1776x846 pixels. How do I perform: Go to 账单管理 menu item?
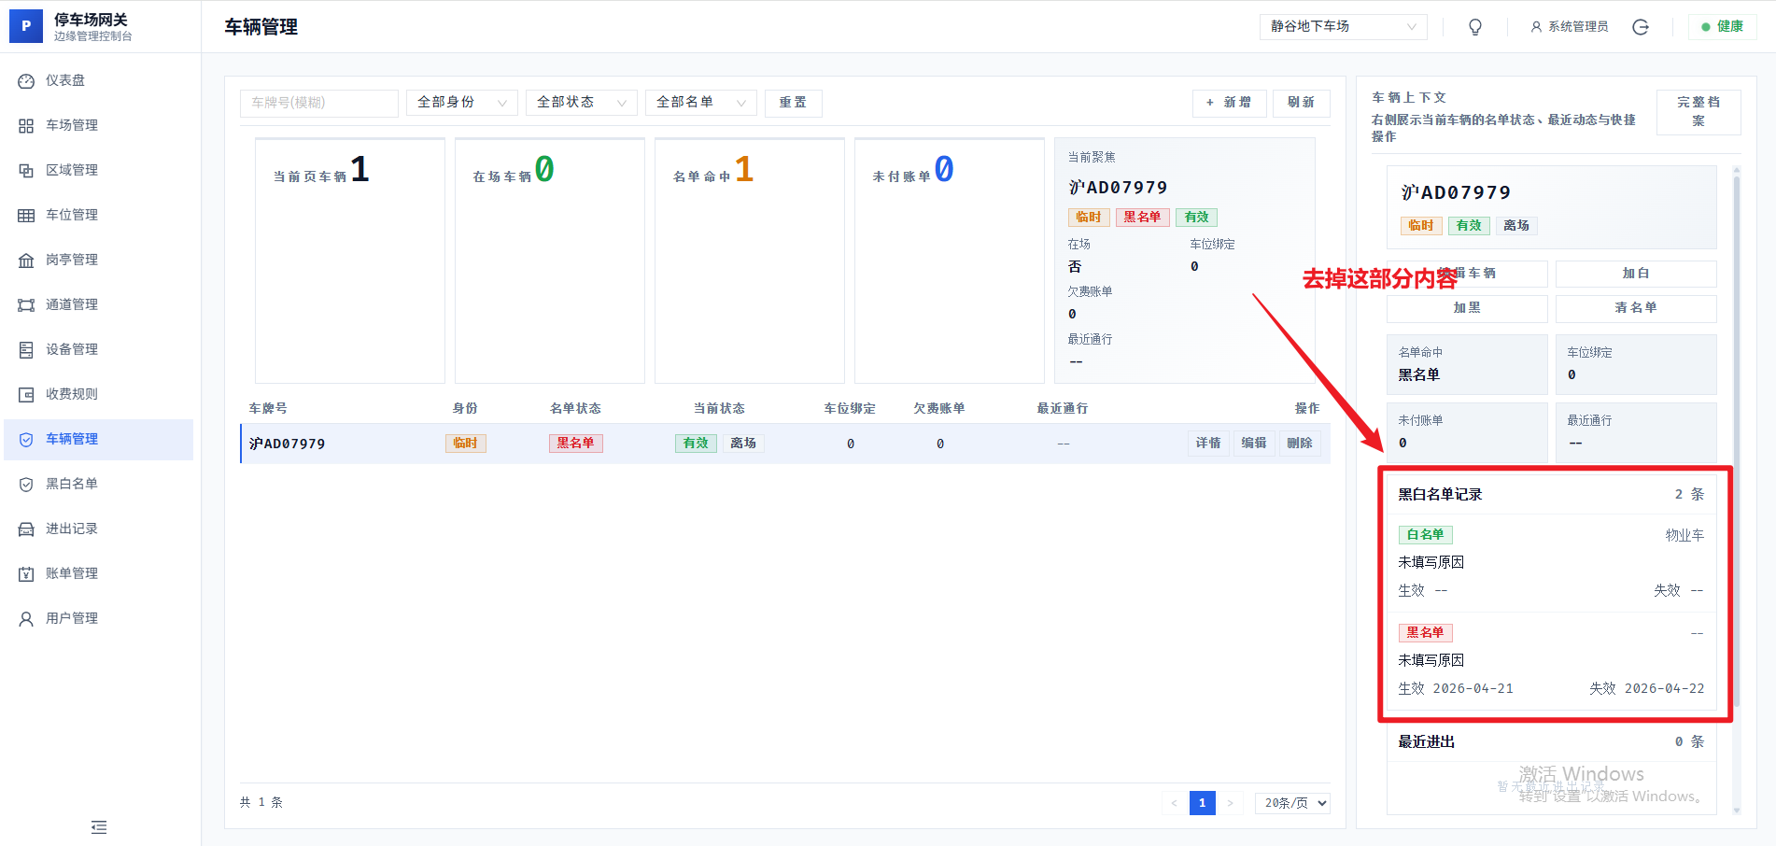pos(72,573)
